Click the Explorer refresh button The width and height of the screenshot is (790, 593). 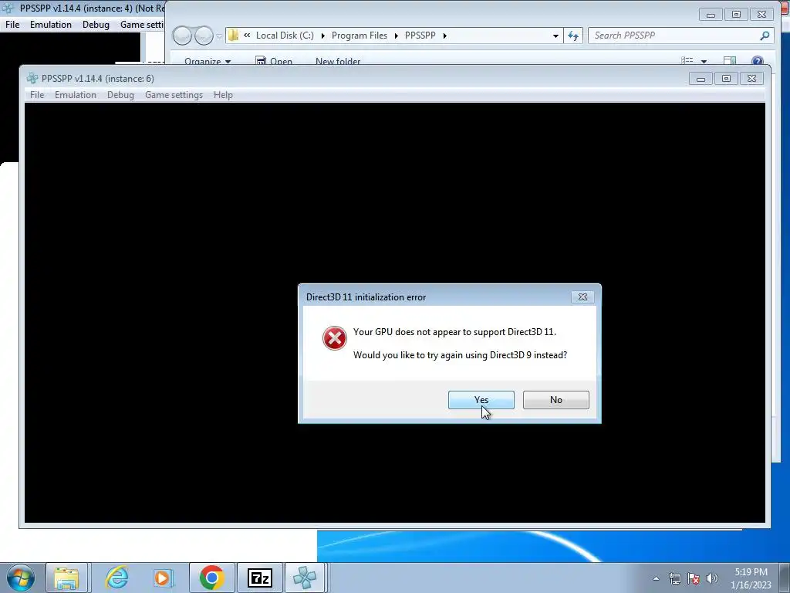(573, 36)
